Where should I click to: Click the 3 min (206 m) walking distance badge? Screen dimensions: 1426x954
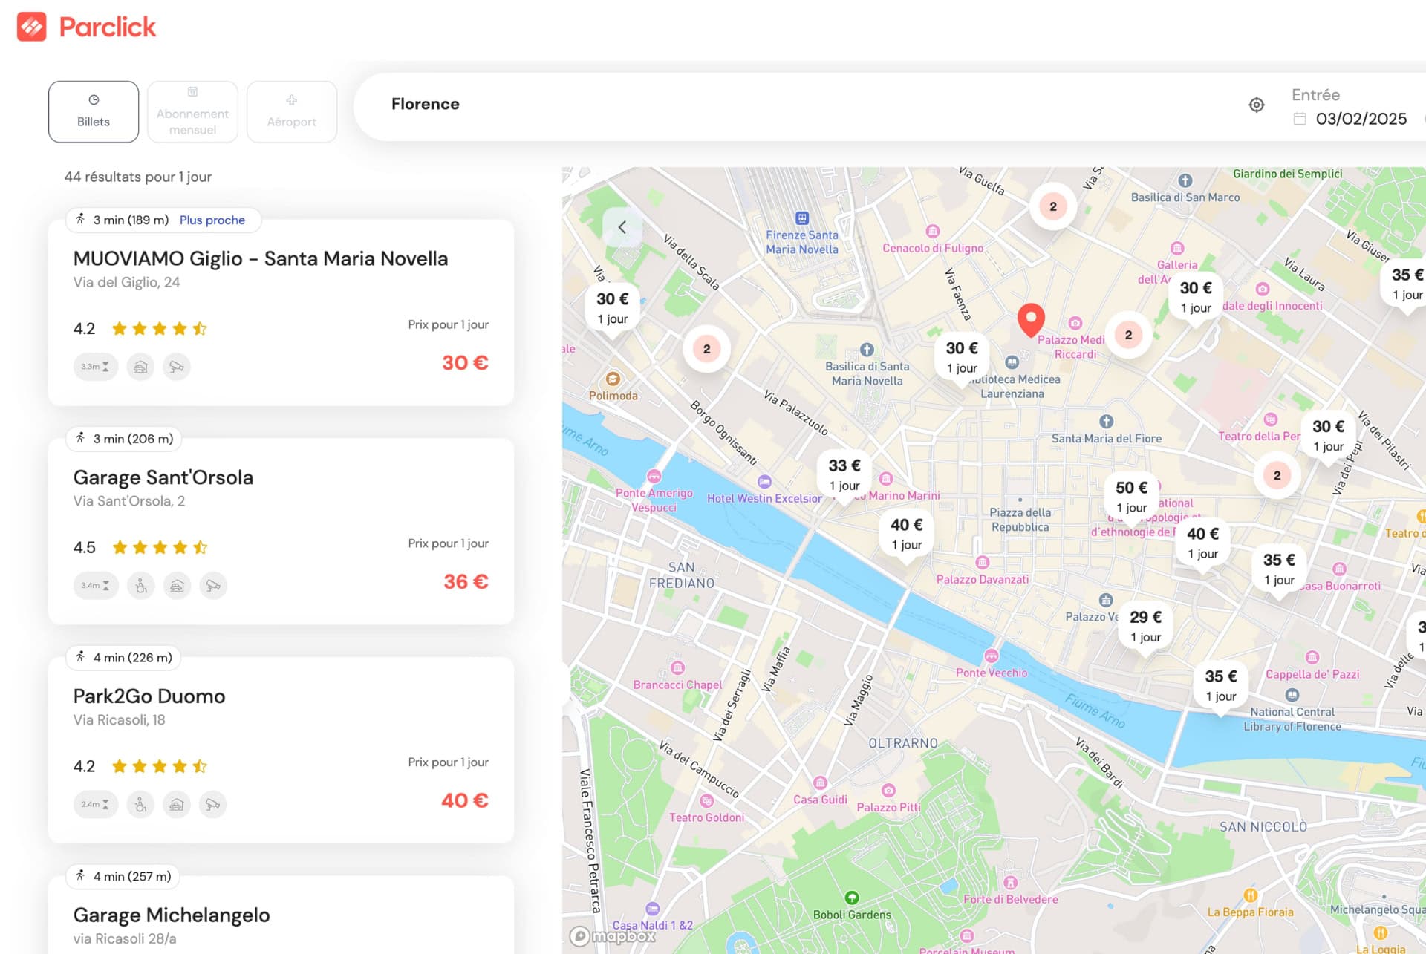coord(124,439)
